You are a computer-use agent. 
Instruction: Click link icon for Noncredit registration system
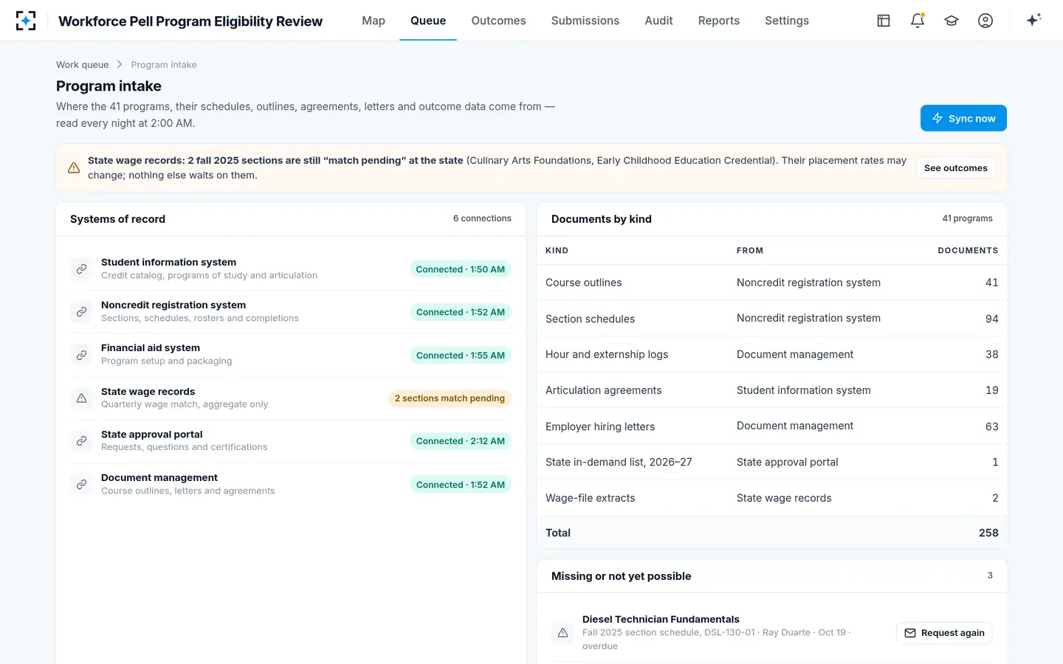[x=82, y=311]
